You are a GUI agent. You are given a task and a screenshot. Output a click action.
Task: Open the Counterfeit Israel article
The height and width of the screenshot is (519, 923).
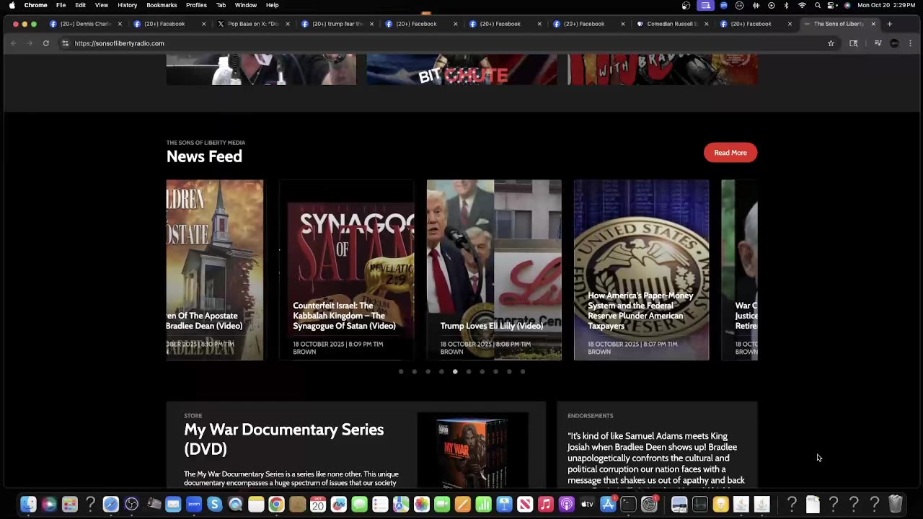pyautogui.click(x=344, y=316)
